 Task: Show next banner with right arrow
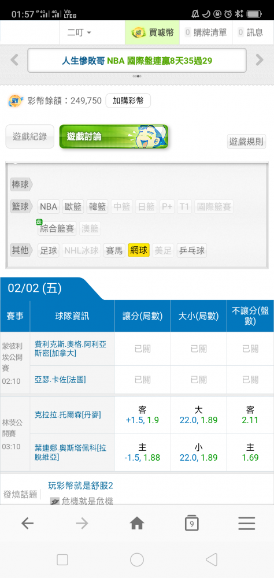coord(260,60)
